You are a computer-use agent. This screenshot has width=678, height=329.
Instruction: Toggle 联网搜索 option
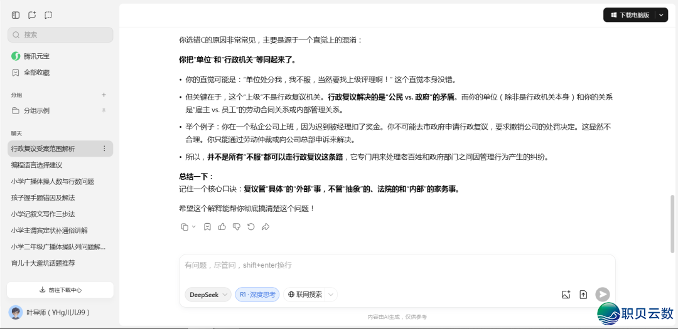[305, 295]
